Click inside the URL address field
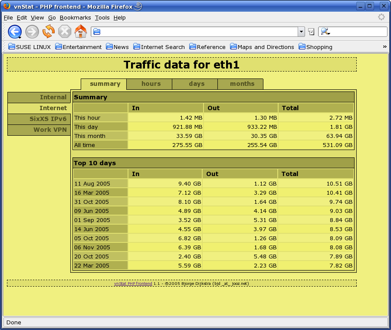 point(195,32)
